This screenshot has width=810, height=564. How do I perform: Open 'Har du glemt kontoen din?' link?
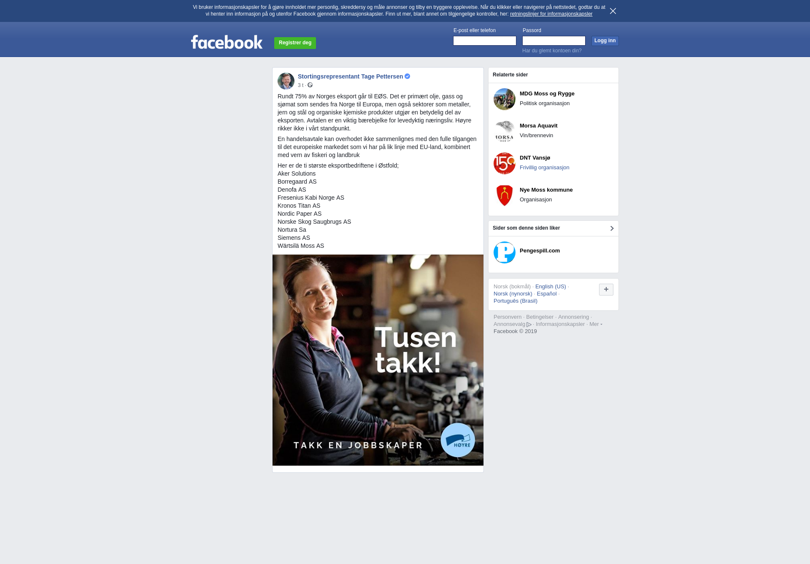tap(552, 51)
